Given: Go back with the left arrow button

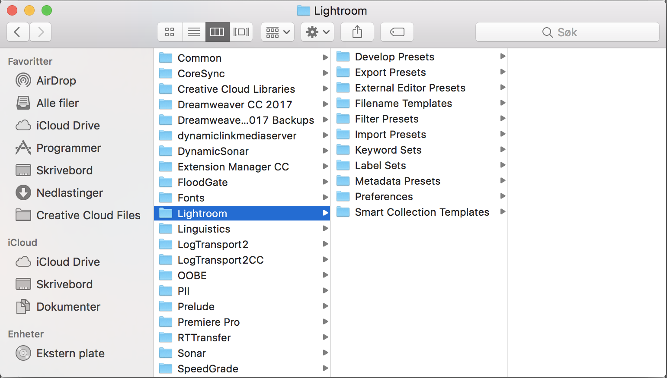Looking at the screenshot, I should 18,32.
